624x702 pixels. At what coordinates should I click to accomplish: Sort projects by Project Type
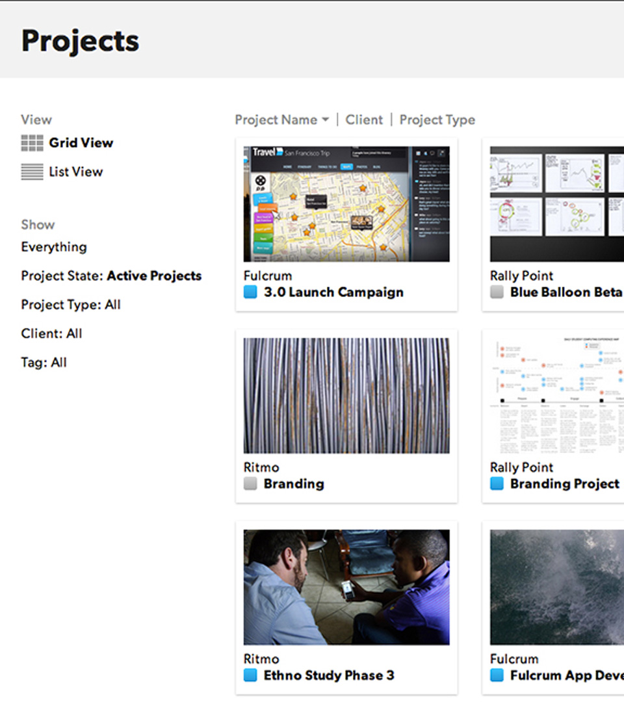click(x=437, y=120)
